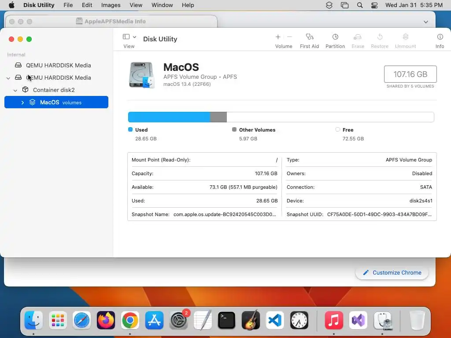Viewport: 451px width, 338px height.
Task: Expand the MacOS volumes group
Action: tap(22, 103)
